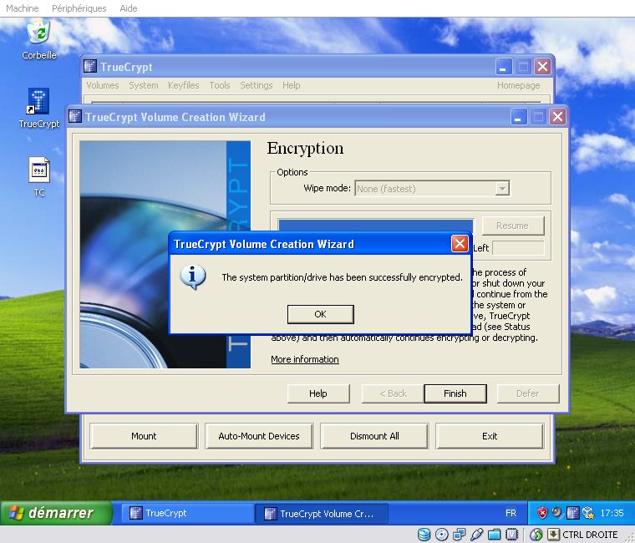
Task: Click Exit in the TrueCrypt main window
Action: click(x=490, y=436)
